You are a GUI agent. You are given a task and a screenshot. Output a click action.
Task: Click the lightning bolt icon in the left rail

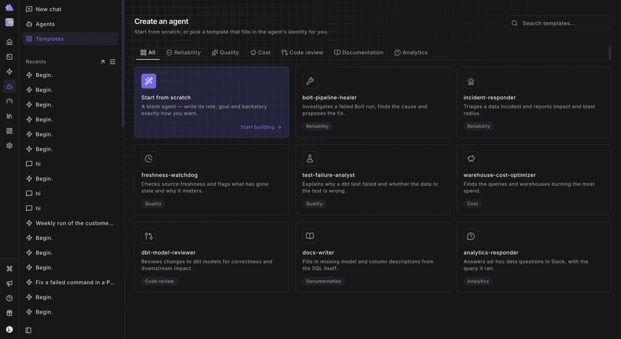click(9, 72)
